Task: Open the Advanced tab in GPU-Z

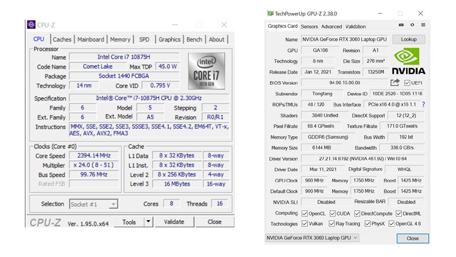Action: [332, 27]
